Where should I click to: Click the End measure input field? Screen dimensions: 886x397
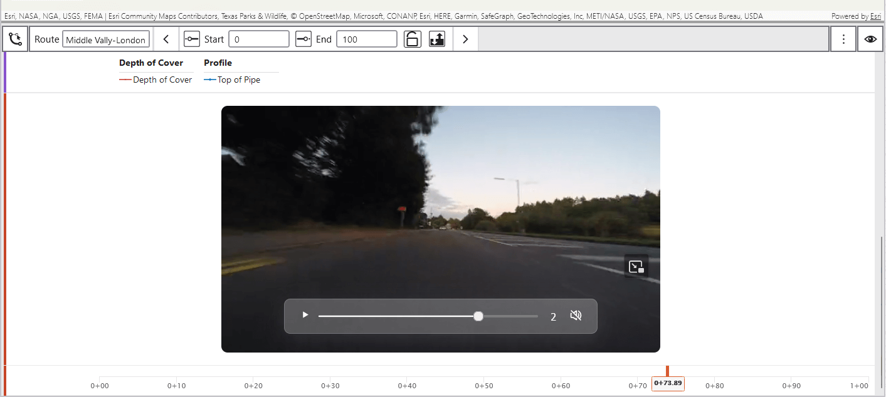[366, 39]
